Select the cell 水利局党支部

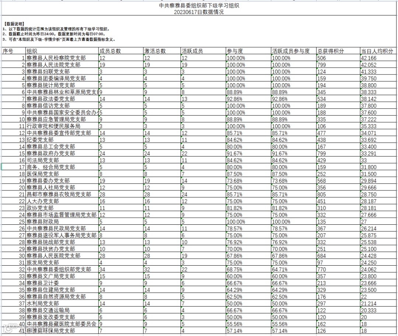click(62, 304)
